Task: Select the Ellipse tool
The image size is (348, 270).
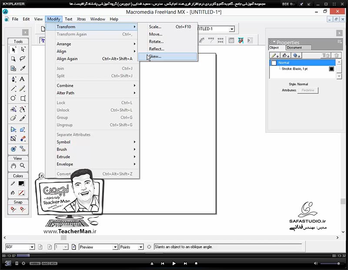Action: click(13, 98)
